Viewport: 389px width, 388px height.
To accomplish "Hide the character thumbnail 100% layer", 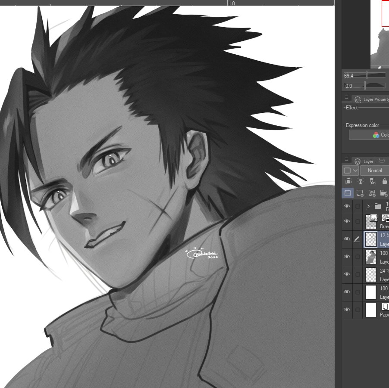I will pyautogui.click(x=347, y=257).
